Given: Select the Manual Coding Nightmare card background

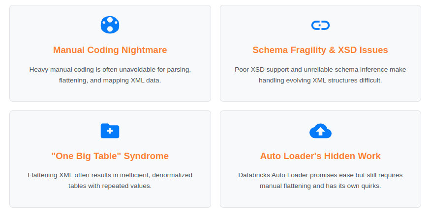Looking at the screenshot, I should (110, 53).
